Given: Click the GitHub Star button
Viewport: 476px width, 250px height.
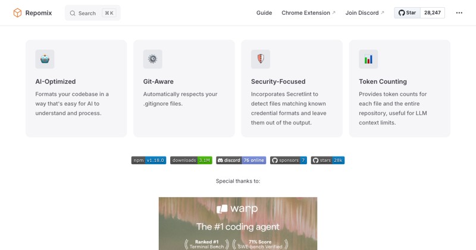Looking at the screenshot, I should pos(407,12).
